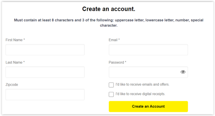
Task: Focus the Email input field
Action: 148,50
